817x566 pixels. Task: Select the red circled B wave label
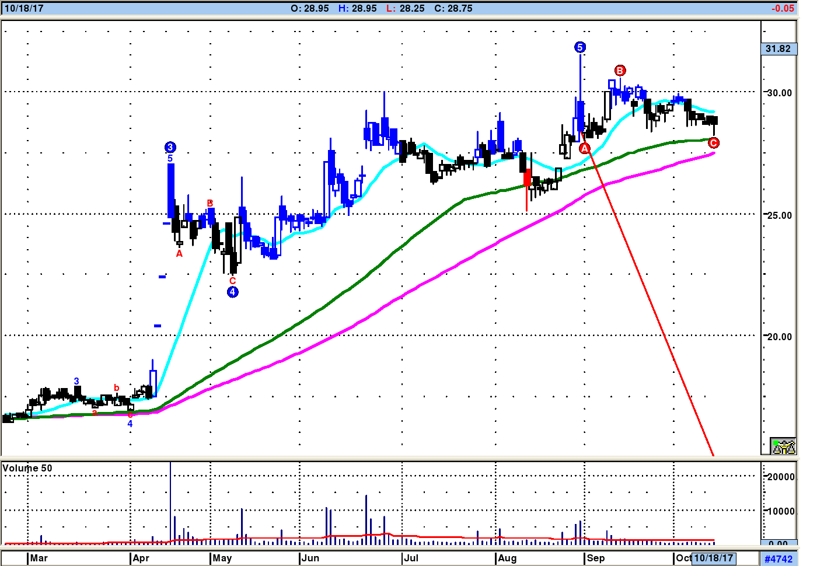[620, 71]
